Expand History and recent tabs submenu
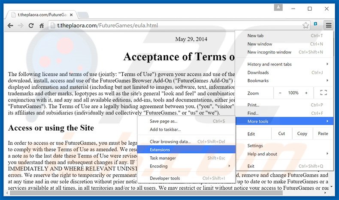The height and width of the screenshot is (200, 339). click(285, 64)
